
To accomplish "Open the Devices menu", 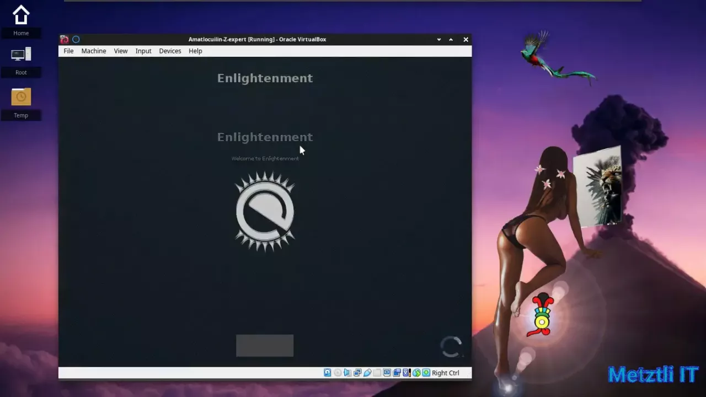I will (170, 51).
